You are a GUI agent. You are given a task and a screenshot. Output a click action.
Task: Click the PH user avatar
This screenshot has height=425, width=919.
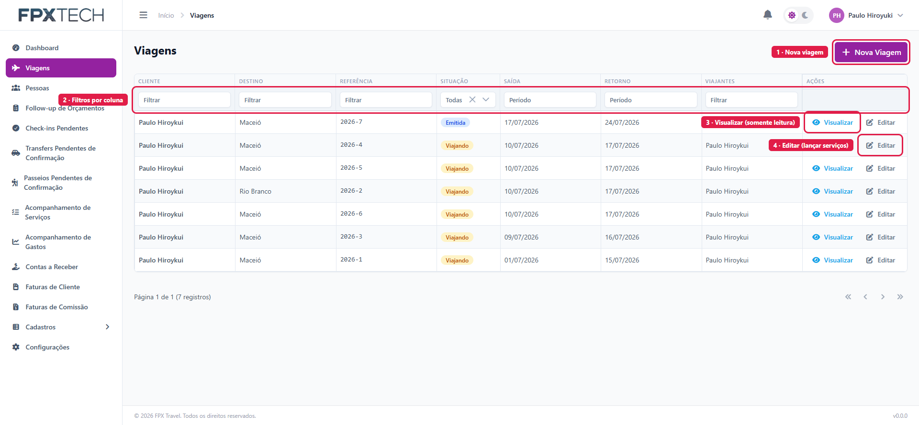pyautogui.click(x=837, y=15)
